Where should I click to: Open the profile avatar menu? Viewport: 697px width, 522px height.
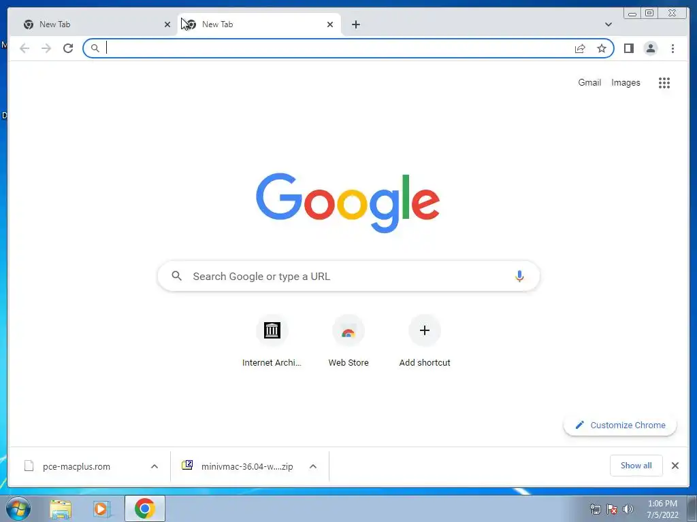click(x=650, y=48)
